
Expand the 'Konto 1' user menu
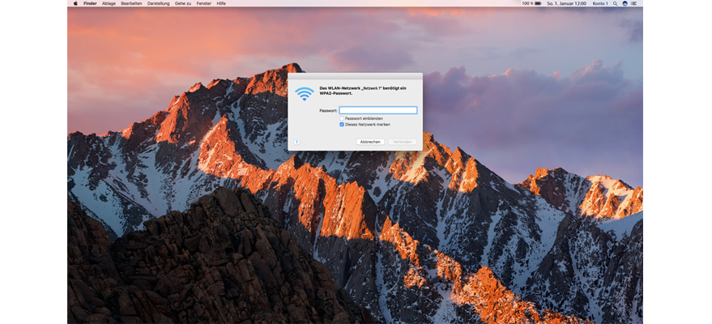click(x=600, y=3)
